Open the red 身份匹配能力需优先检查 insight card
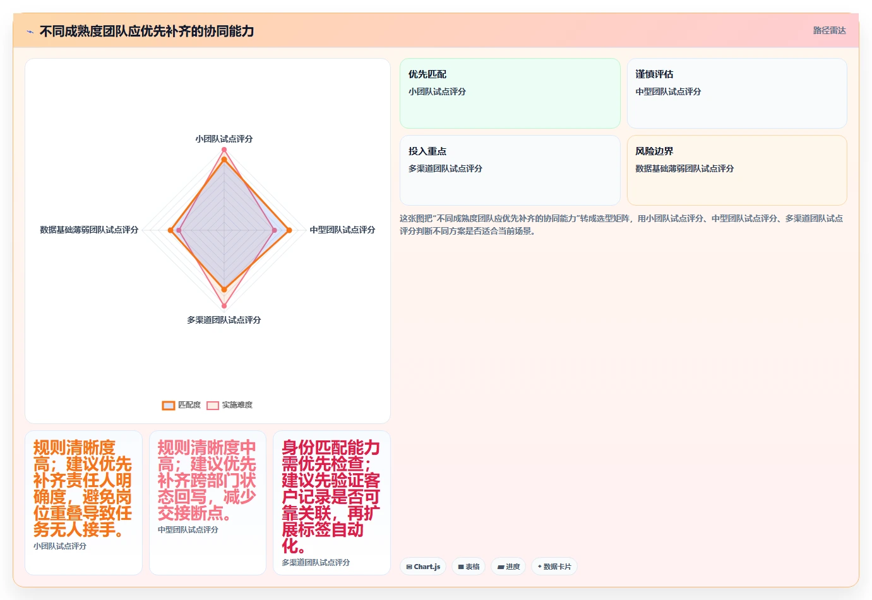872x600 pixels. [332, 503]
